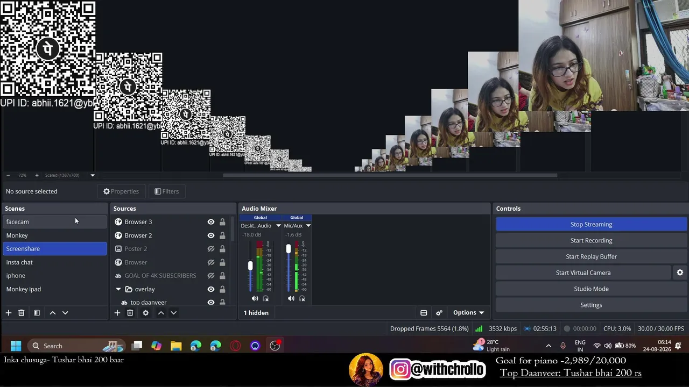Screen dimensions: 689x387
Task: Switch to the Monkey scene
Action: [55, 235]
